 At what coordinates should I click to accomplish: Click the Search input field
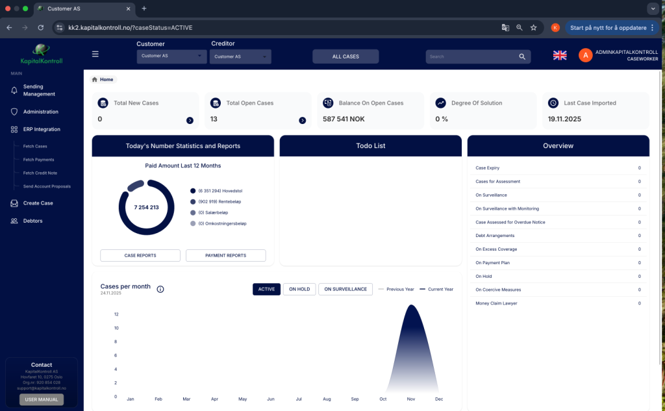coord(471,56)
